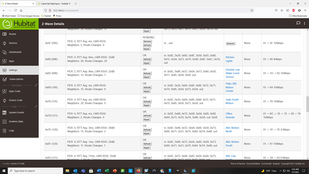Open Attic Motion North link
Viewport: 309px width, 174px height.
[232, 130]
